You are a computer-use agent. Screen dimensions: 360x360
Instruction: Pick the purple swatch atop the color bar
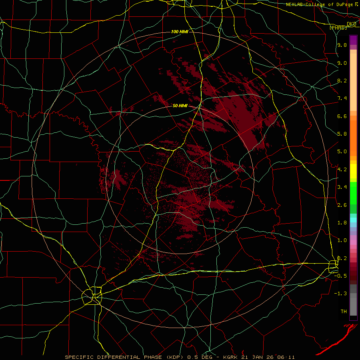click(x=353, y=40)
